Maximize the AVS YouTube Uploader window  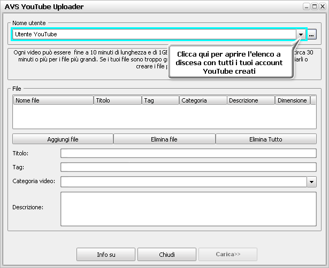coord(315,7)
